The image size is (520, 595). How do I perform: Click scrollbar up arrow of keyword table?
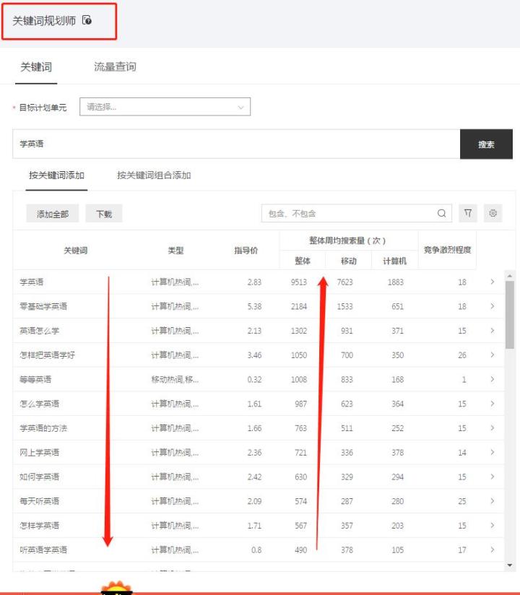click(x=510, y=276)
